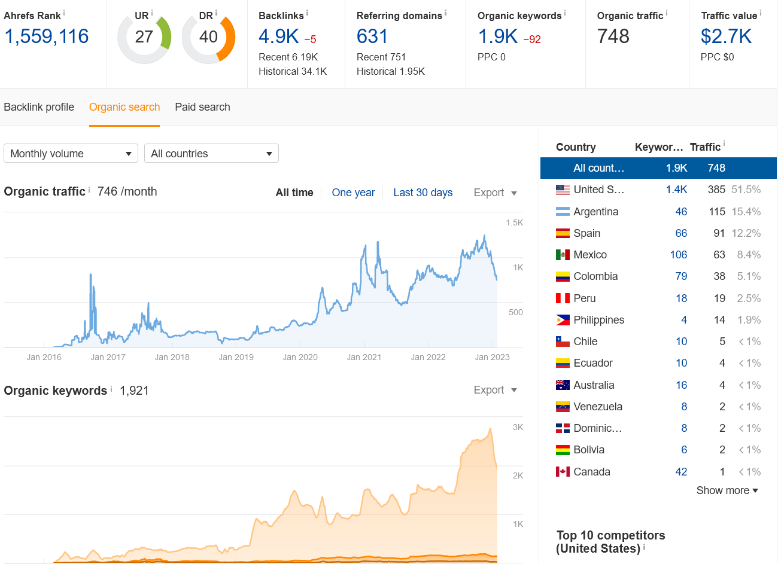Click the Mexico flag icon
778x564 pixels.
tap(563, 255)
